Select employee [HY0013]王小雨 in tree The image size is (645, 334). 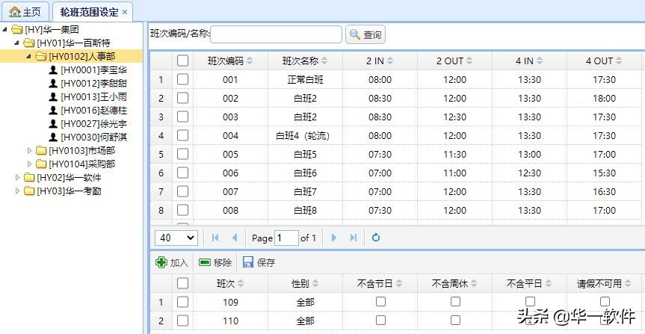(x=93, y=96)
